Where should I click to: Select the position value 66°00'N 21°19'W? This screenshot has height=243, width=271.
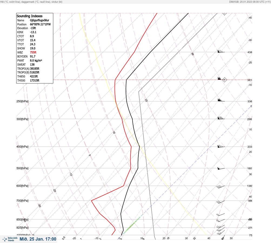coord(40,24)
